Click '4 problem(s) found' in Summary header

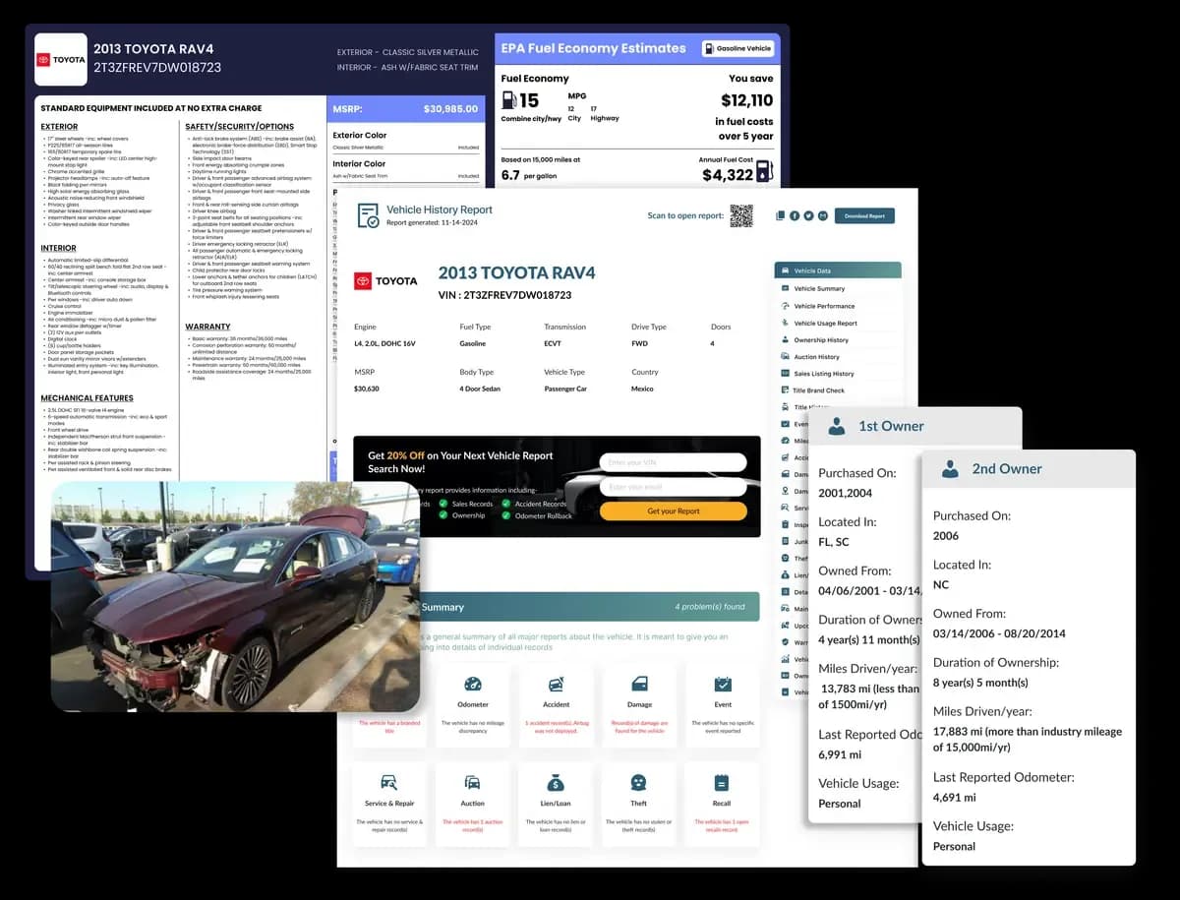(x=710, y=607)
